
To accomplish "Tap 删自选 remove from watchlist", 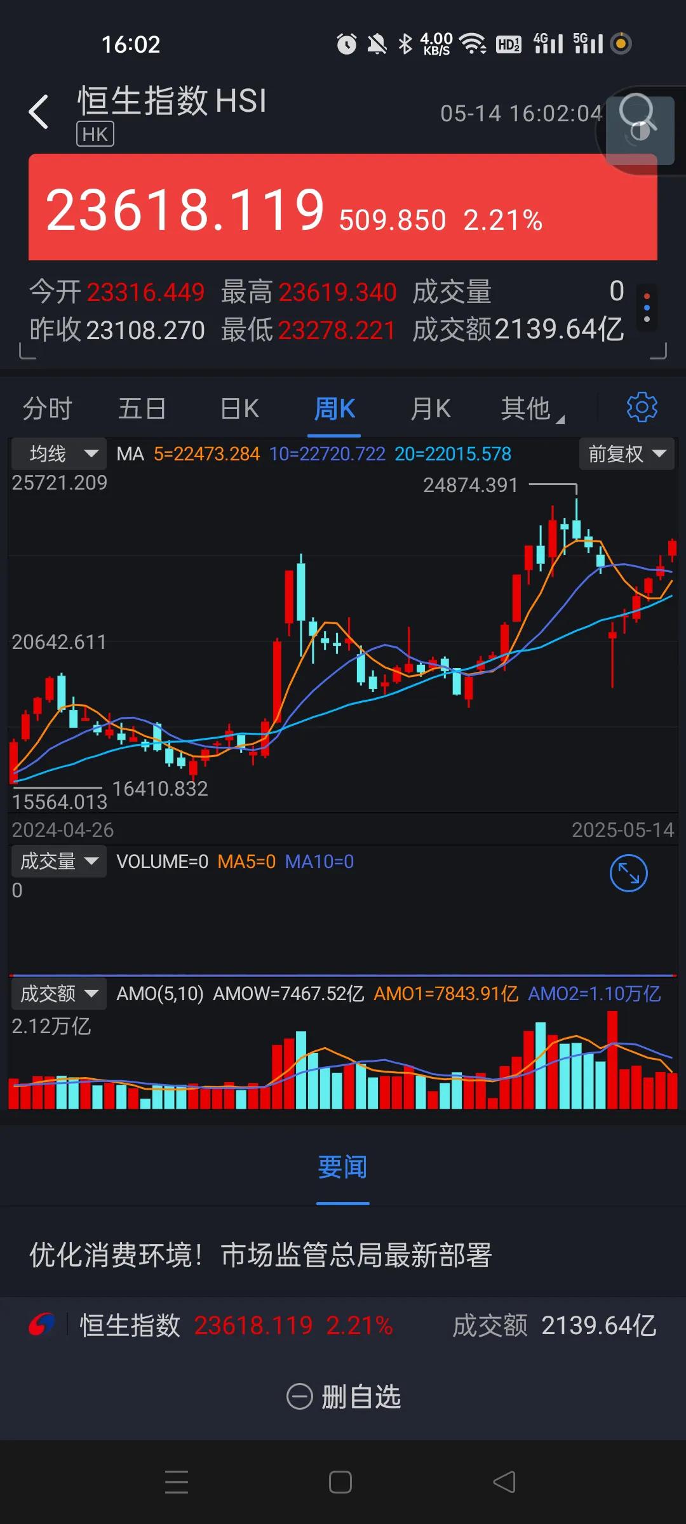I will (344, 1396).
